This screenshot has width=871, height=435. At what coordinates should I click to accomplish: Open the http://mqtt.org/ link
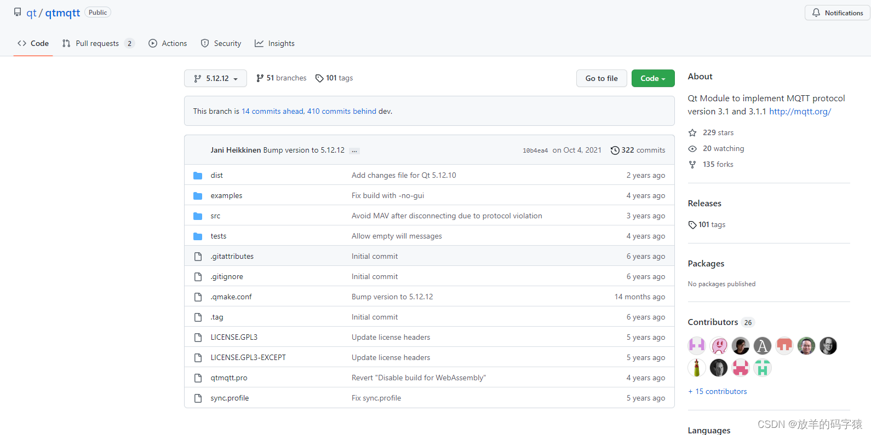[x=800, y=112]
